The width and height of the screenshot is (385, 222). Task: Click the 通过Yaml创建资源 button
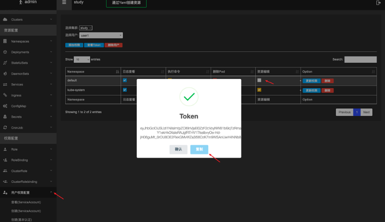coord(126,3)
